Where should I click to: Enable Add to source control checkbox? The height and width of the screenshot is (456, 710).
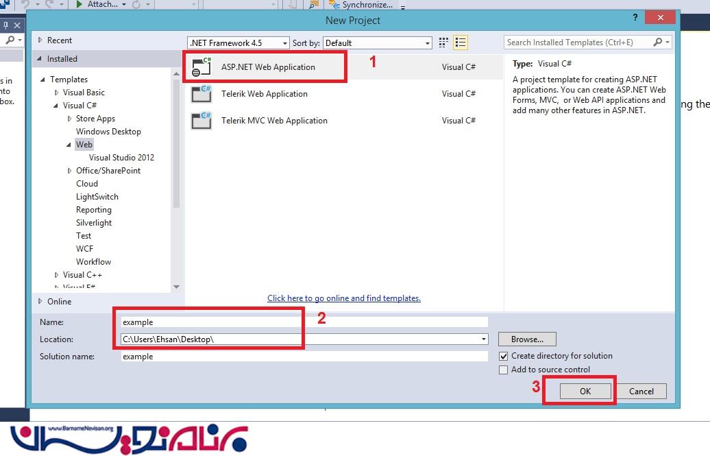point(503,370)
